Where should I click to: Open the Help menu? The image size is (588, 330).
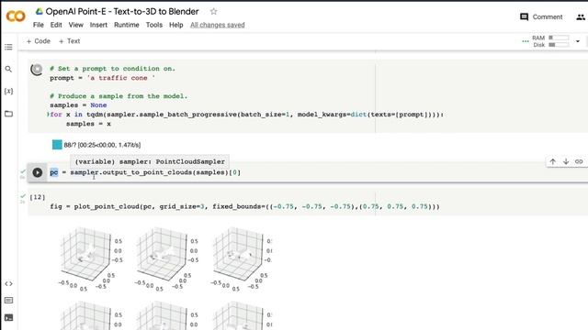tap(175, 25)
